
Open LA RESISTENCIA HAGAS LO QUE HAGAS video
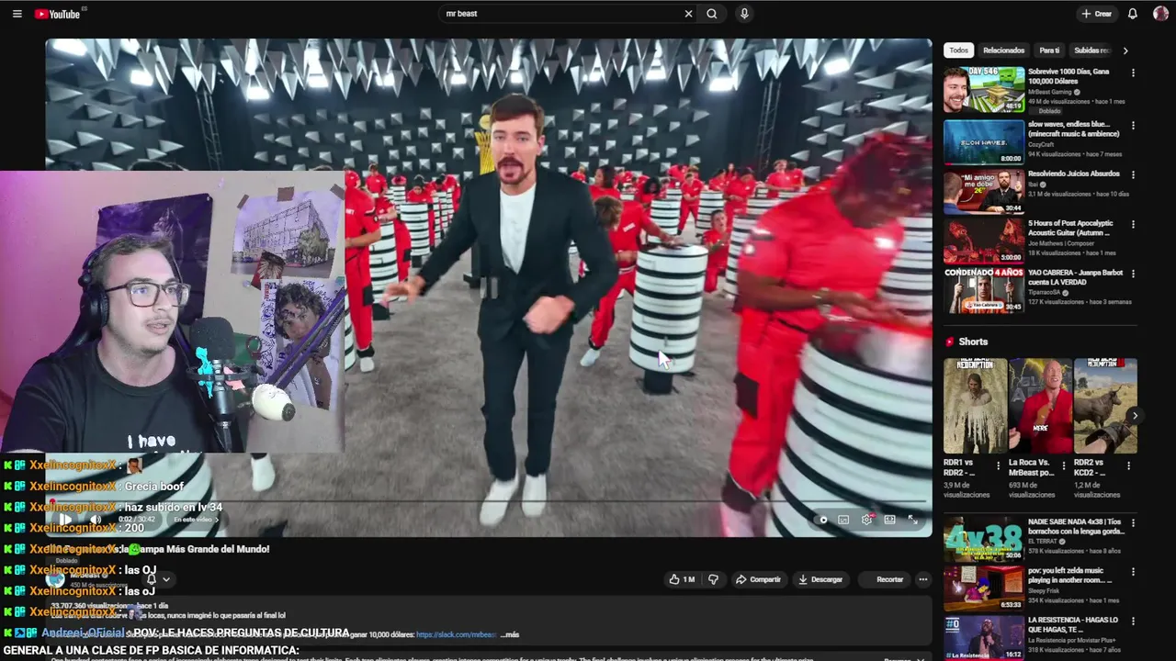coord(984,637)
